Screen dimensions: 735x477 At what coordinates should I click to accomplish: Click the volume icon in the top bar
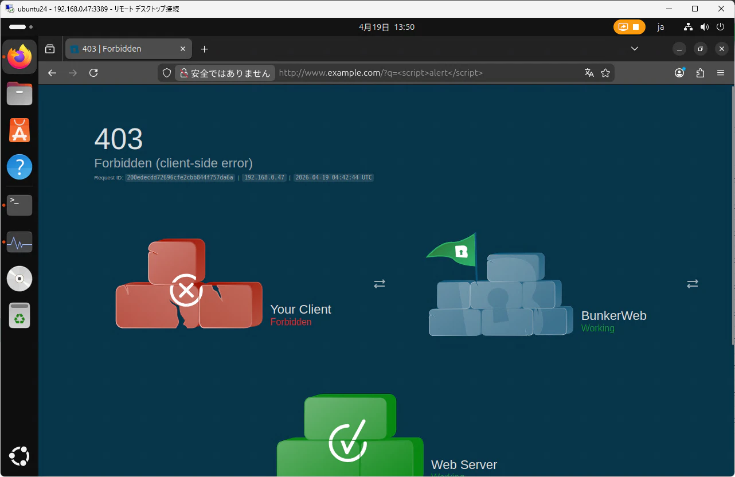pyautogui.click(x=705, y=27)
